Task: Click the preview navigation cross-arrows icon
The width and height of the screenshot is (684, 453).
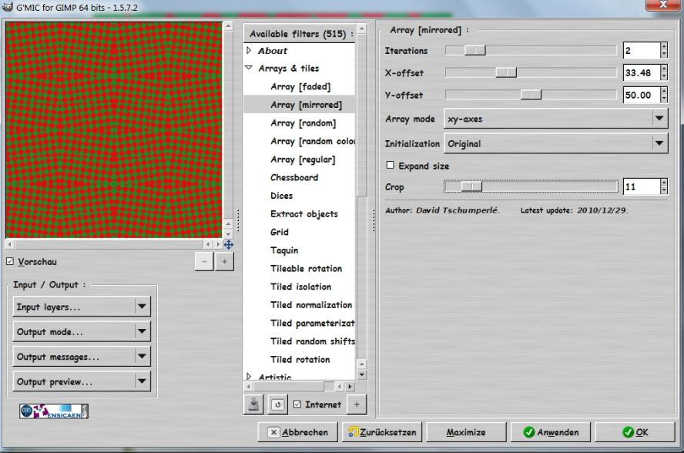Action: (228, 244)
